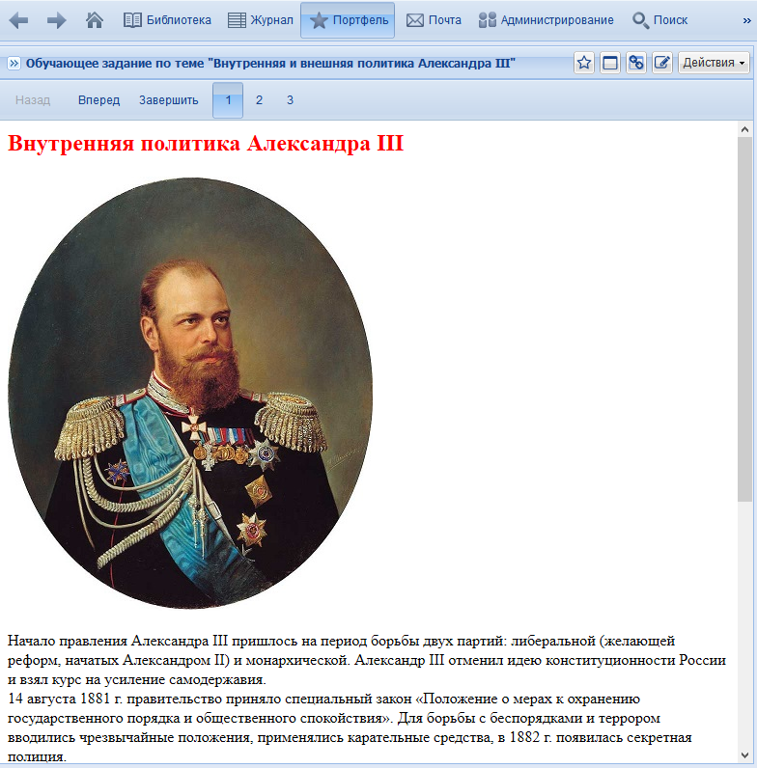This screenshot has height=768, width=757.
Task: Go to page 3
Action: point(290,100)
